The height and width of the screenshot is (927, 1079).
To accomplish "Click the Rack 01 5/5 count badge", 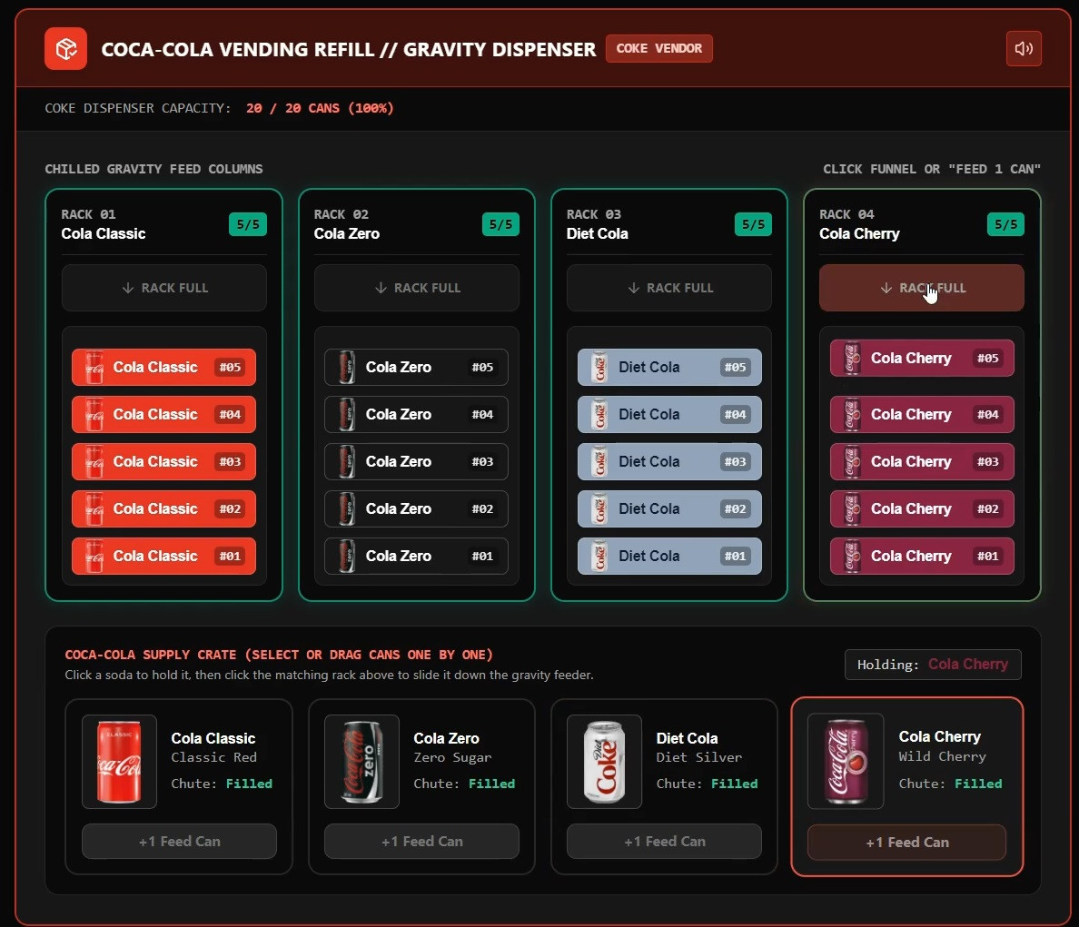I will 248,224.
